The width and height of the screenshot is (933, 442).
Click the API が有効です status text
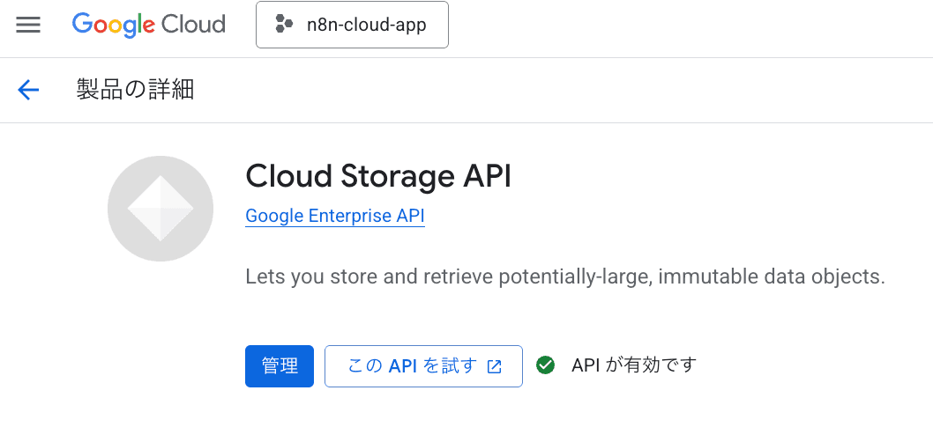coord(634,365)
